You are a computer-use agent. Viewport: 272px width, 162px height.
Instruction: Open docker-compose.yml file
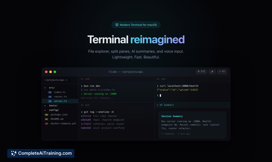point(63,123)
